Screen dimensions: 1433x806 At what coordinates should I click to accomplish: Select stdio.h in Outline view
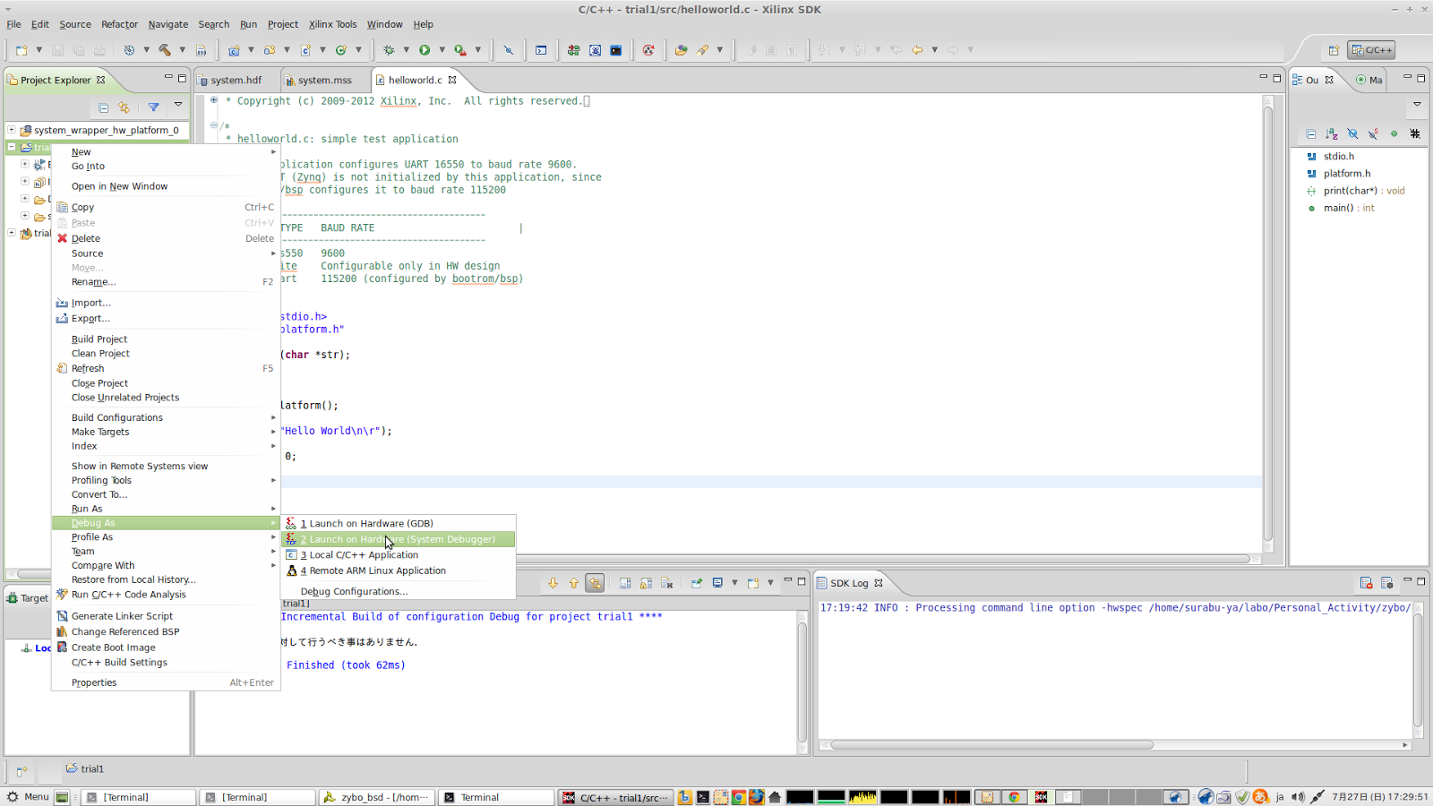(x=1339, y=156)
